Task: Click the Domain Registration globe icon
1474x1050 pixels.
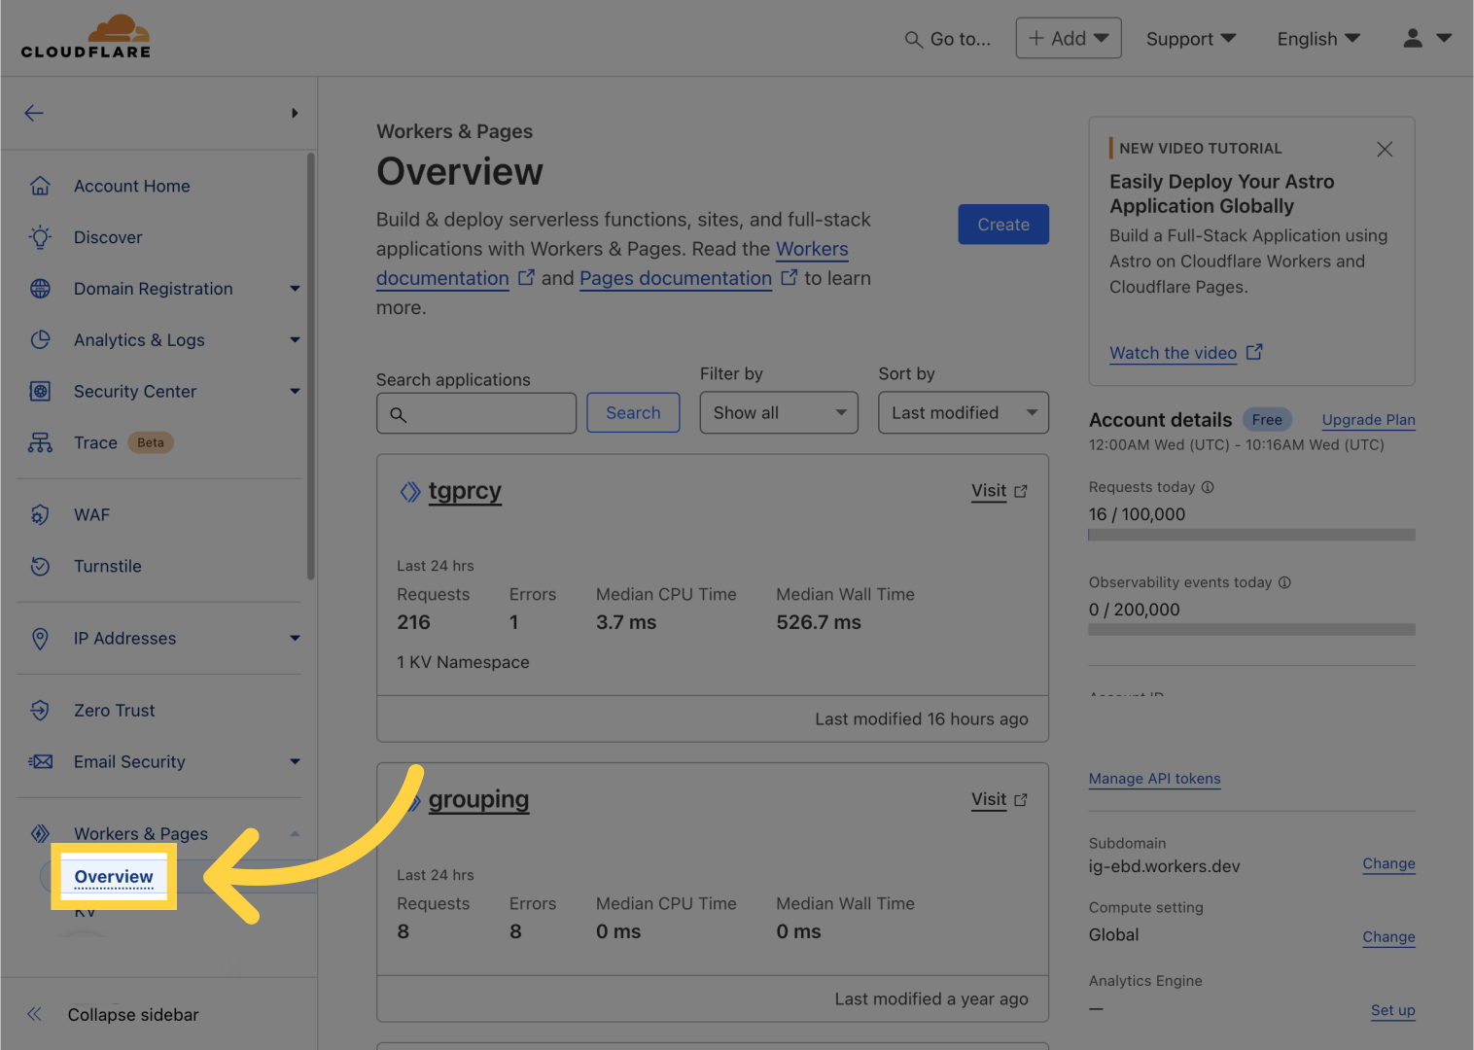Action: click(40, 289)
